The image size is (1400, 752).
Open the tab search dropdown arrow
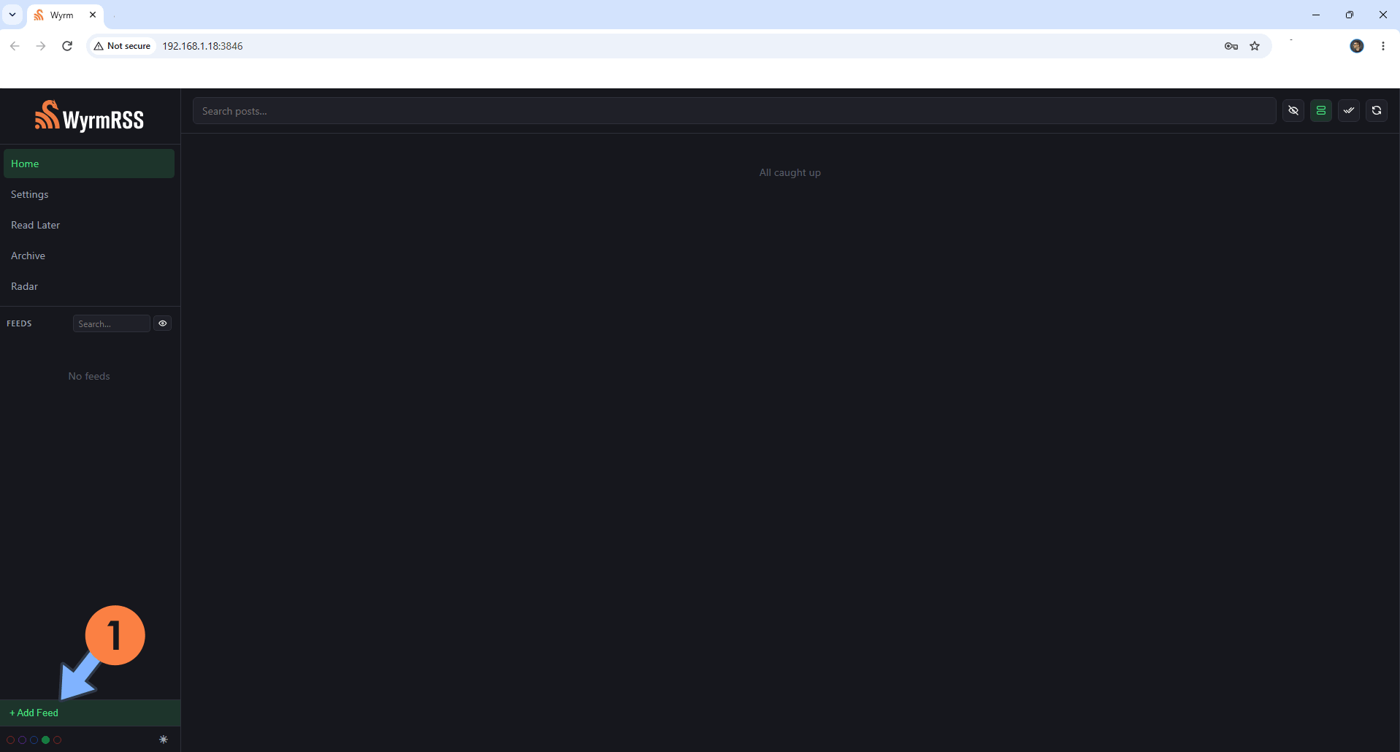pos(12,15)
